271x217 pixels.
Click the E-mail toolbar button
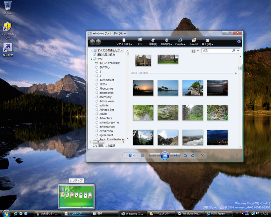[194, 42]
